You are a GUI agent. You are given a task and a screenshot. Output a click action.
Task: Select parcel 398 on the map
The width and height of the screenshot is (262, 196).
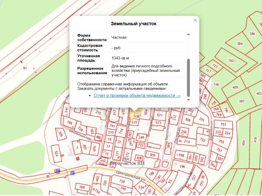(181, 156)
